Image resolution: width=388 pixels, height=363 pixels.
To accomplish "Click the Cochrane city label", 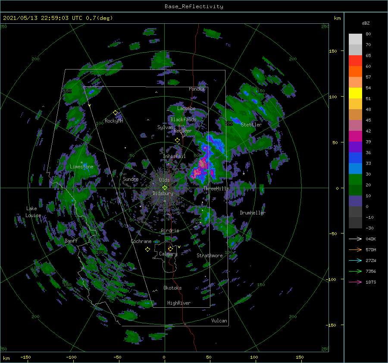I will pos(141,241).
